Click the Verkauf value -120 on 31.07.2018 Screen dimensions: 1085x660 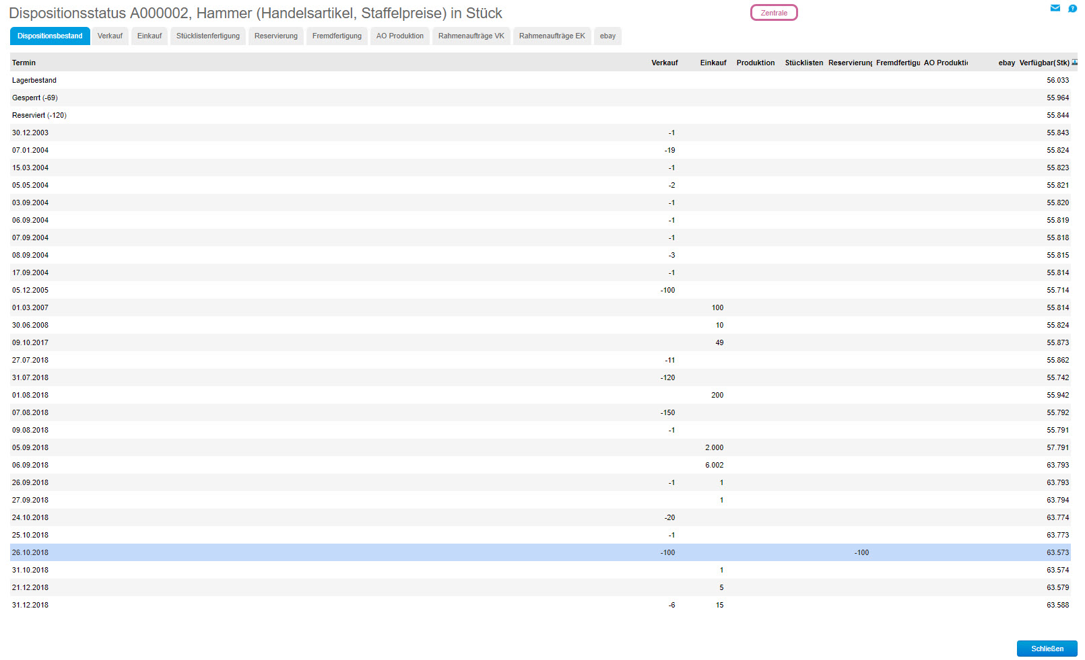pyautogui.click(x=667, y=377)
